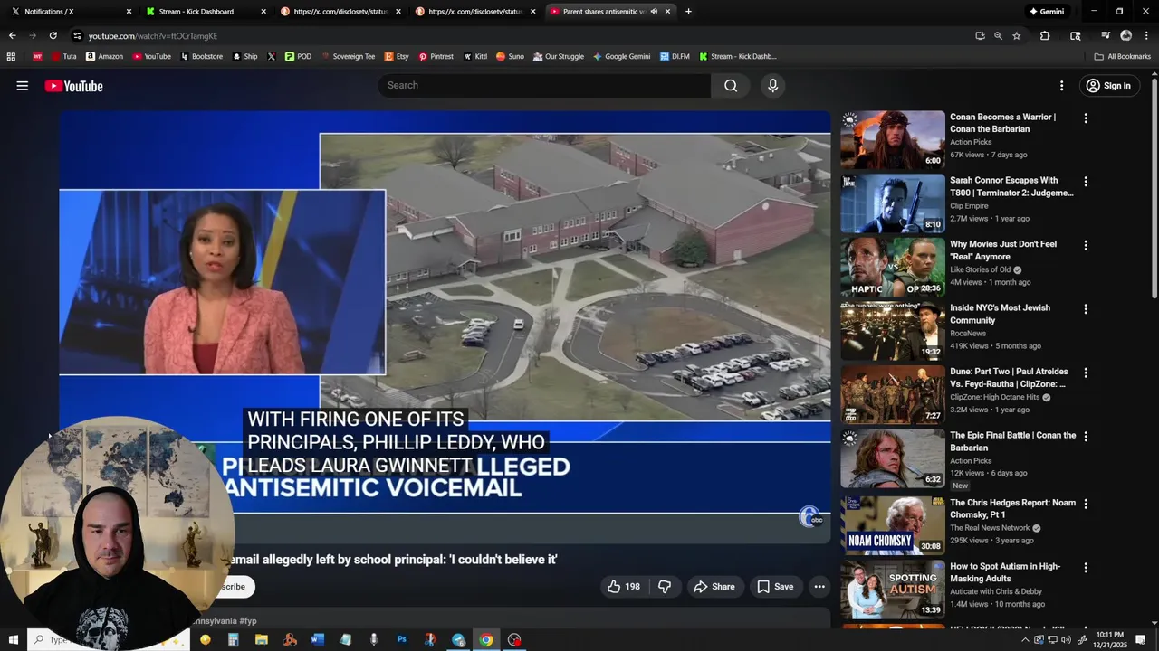Open taskbar clock showing 10:11 PM

coord(1109,640)
